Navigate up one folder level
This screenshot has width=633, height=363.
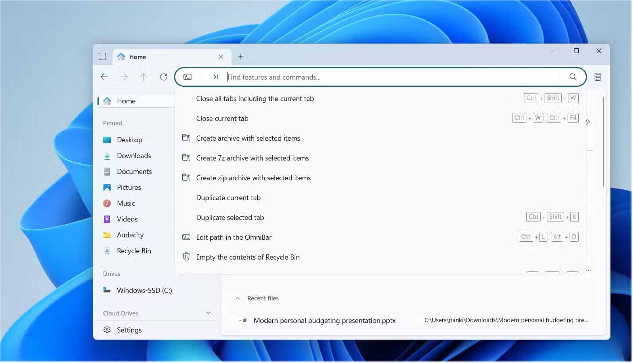[x=143, y=77]
